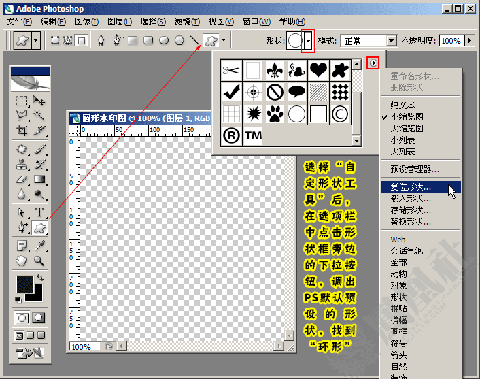Screen dimensions: 480x379
Task: Select the History Brush tool
Action: tap(39, 164)
